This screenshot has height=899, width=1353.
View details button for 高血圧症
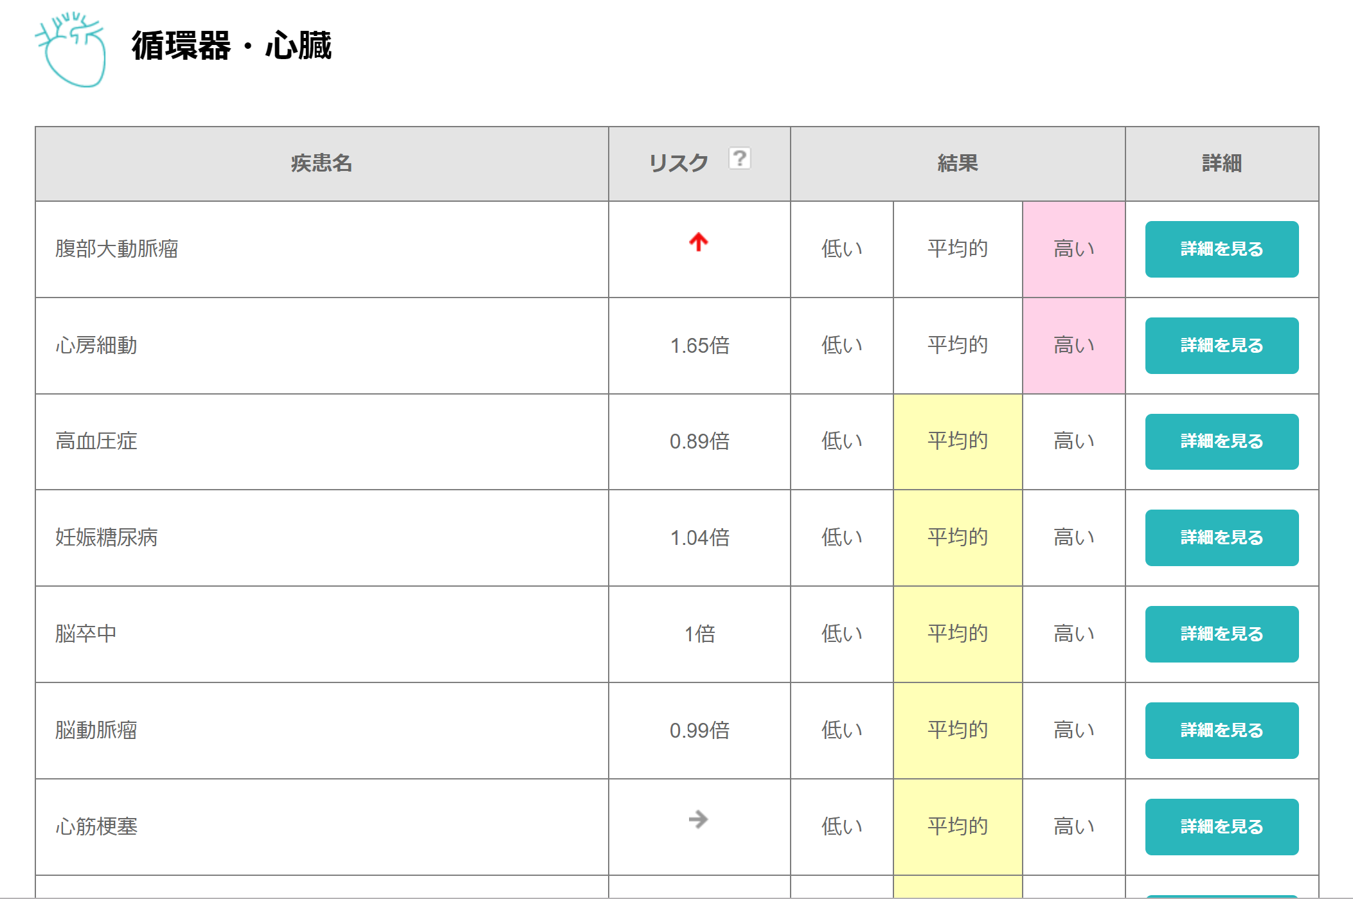point(1222,441)
